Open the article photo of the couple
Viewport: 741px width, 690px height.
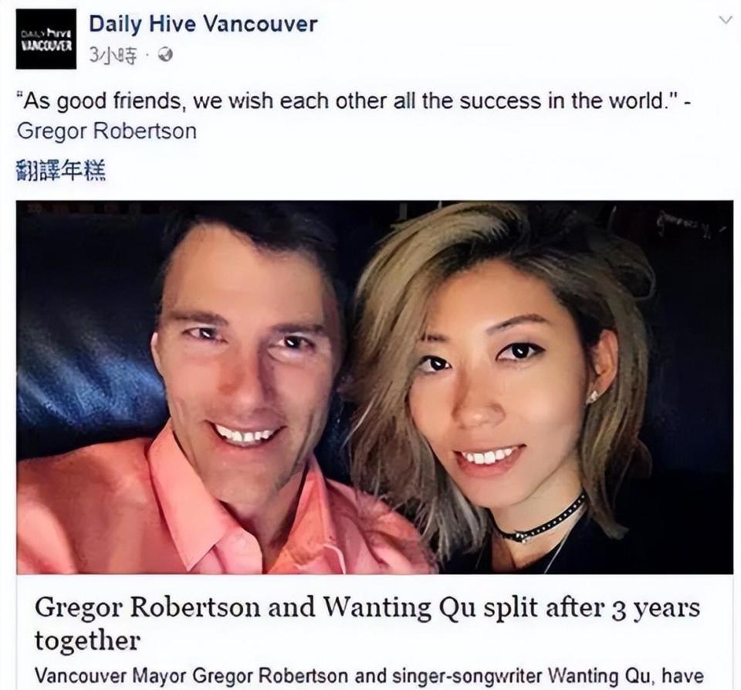point(375,387)
